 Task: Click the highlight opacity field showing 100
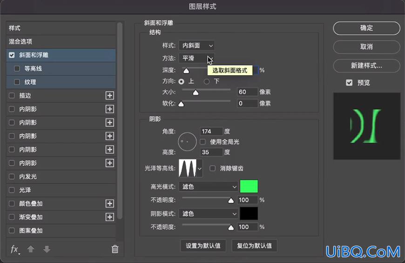(x=247, y=200)
